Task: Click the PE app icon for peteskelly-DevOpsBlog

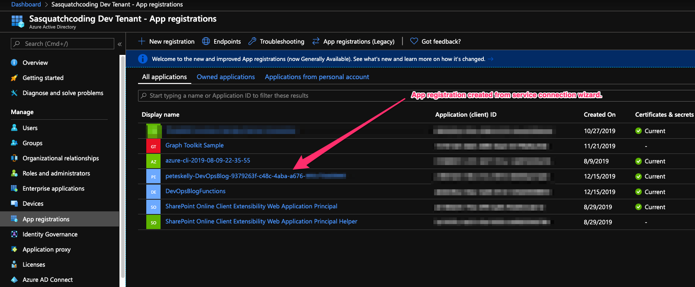Action: click(153, 176)
